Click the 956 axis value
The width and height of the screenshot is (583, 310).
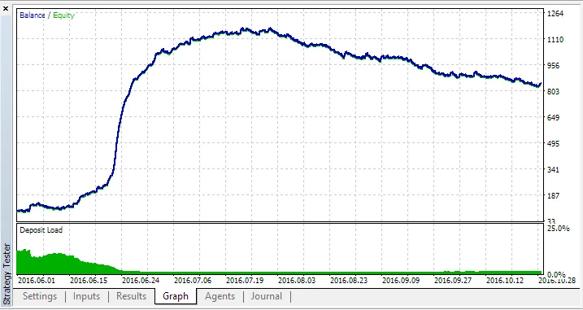(x=554, y=65)
